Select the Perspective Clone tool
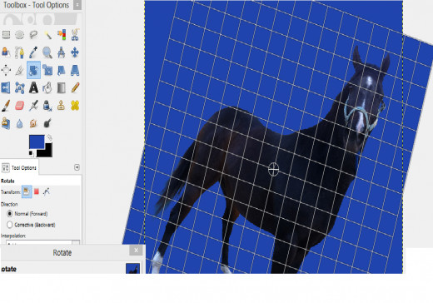This screenshot has height=303, width=433. pyautogui.click(x=6, y=123)
